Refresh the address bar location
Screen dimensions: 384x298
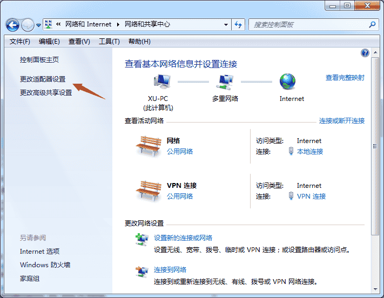238,25
